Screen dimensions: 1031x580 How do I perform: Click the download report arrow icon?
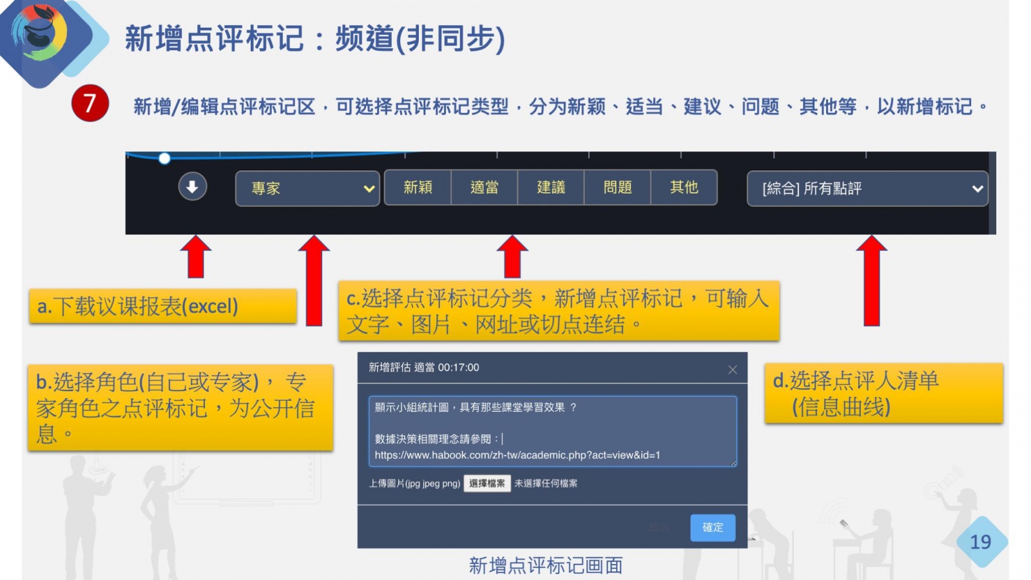click(192, 188)
